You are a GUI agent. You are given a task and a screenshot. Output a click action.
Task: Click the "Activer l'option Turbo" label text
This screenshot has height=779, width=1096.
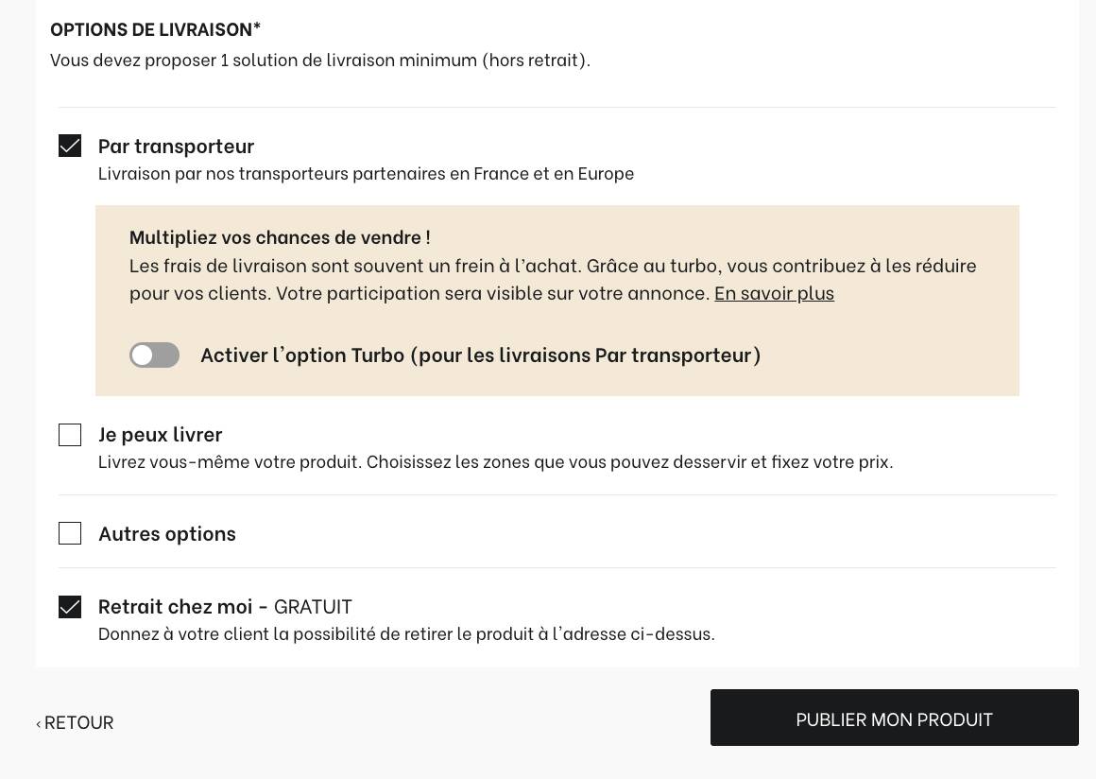click(x=480, y=355)
